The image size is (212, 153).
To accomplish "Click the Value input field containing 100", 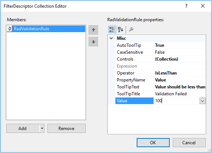I will point(176,101).
